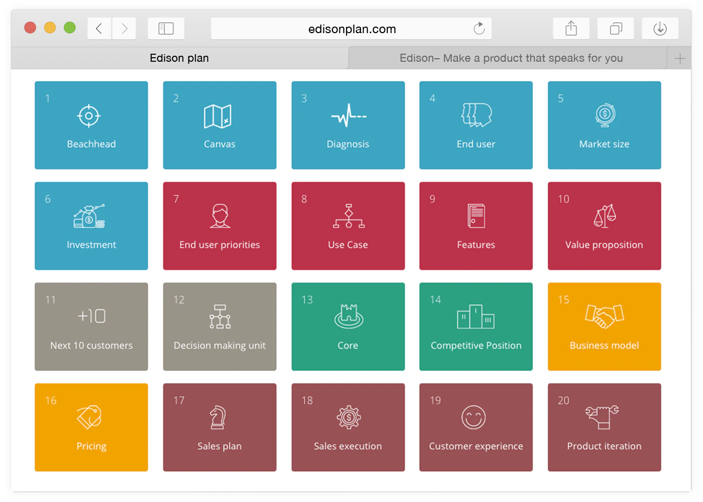Go back with the browser back arrow

point(99,29)
